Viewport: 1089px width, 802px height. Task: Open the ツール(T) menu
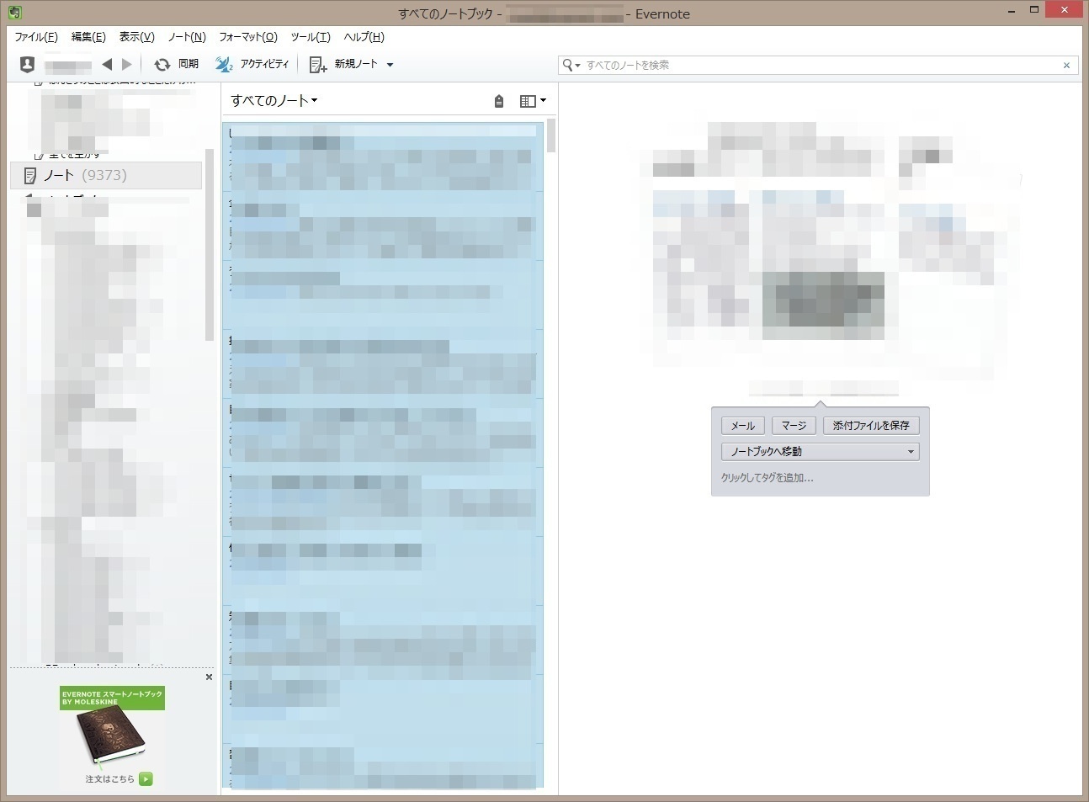(311, 37)
